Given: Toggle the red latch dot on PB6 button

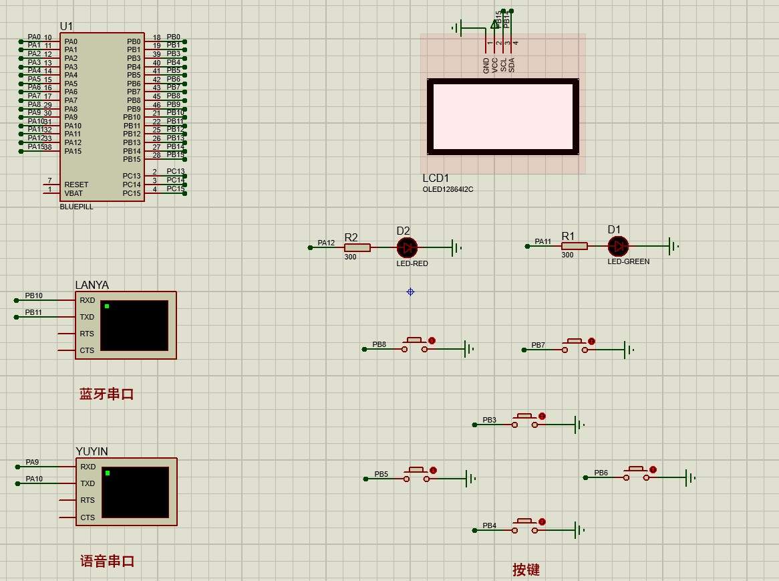Looking at the screenshot, I should pyautogui.click(x=653, y=469).
